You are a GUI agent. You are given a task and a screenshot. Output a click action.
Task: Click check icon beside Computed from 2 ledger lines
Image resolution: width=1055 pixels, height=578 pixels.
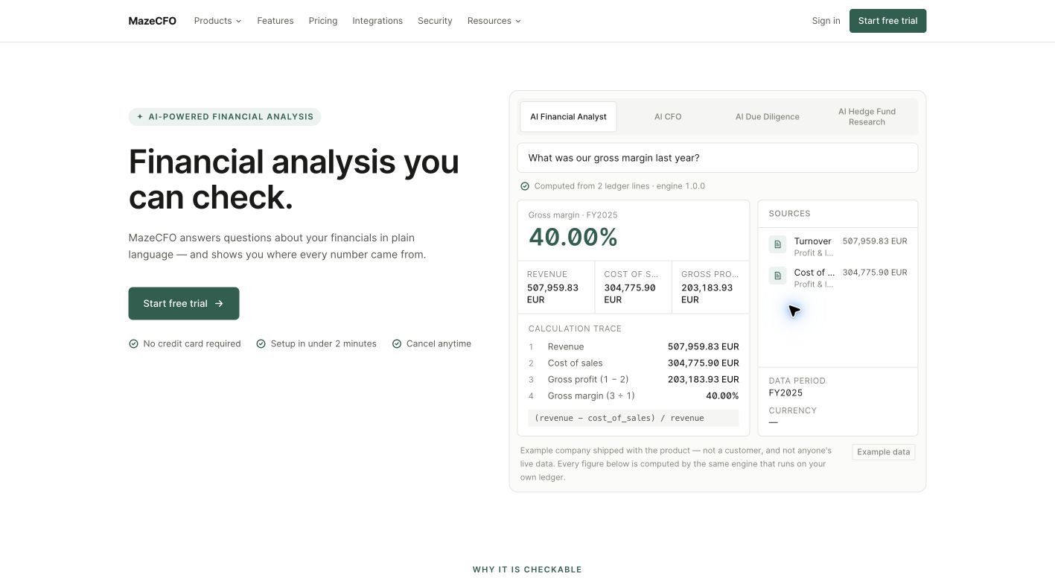point(525,186)
